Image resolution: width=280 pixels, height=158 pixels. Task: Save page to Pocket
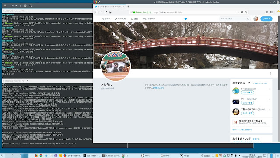pyautogui.click(x=241, y=12)
